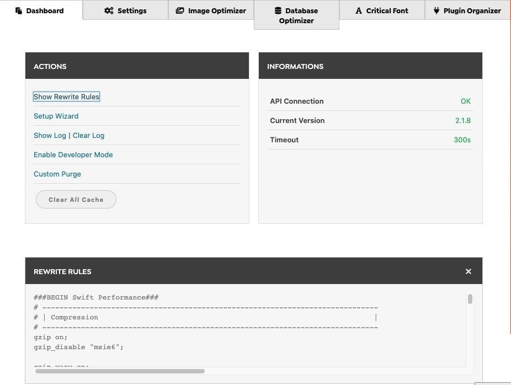Click the rewrite rules vertical scrollbar thumb

470,299
